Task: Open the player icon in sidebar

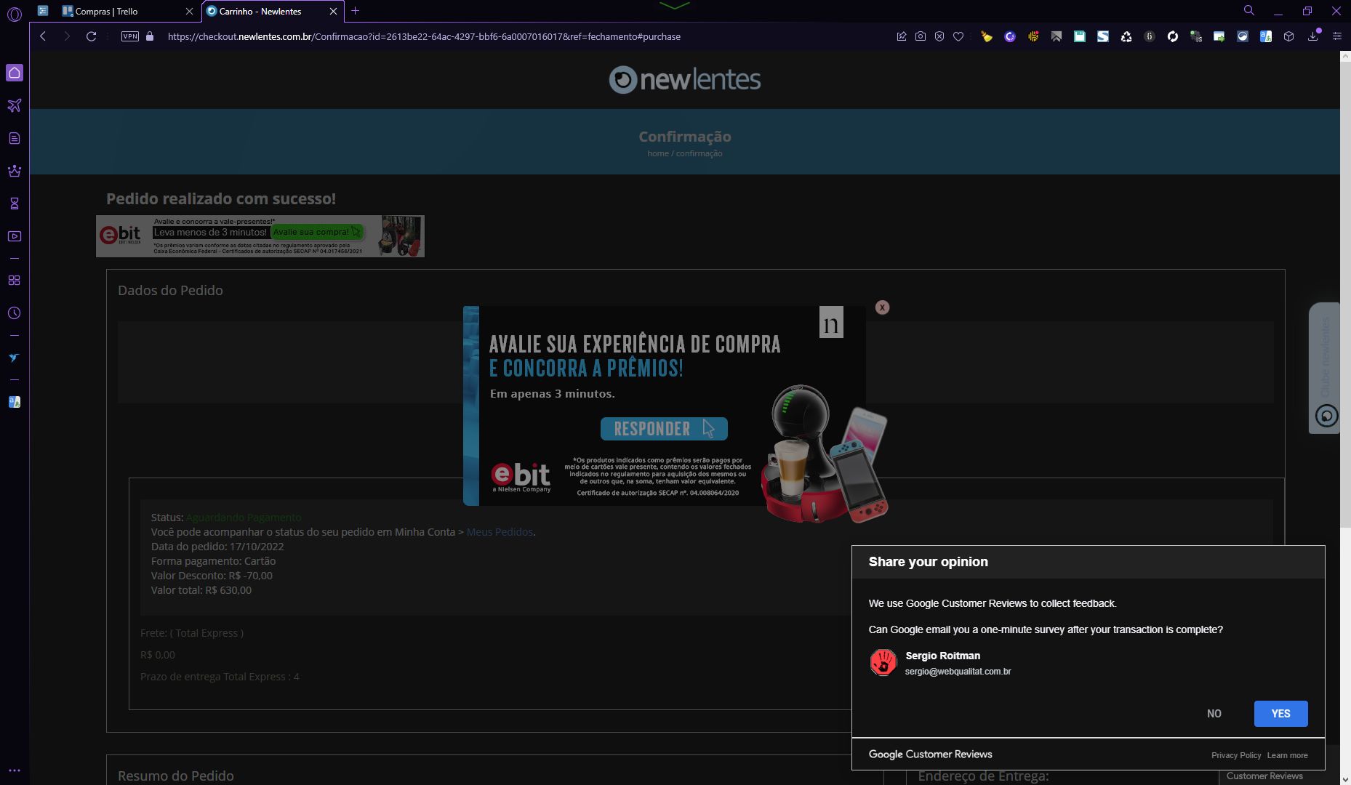Action: (x=15, y=236)
